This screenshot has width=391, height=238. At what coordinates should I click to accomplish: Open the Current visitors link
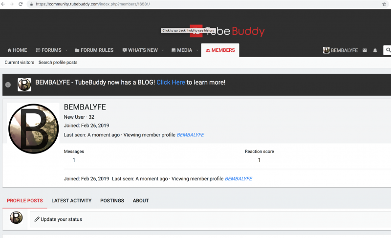coord(20,63)
